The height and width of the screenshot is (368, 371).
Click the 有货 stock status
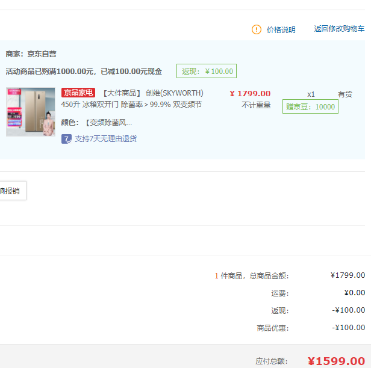pyautogui.click(x=344, y=94)
